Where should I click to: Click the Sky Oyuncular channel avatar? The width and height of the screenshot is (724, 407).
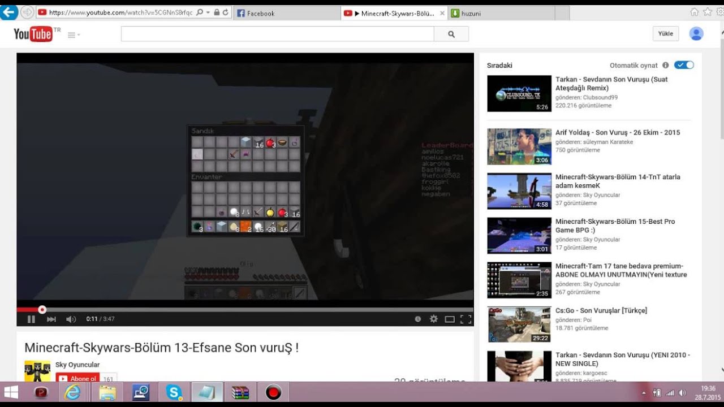point(37,371)
